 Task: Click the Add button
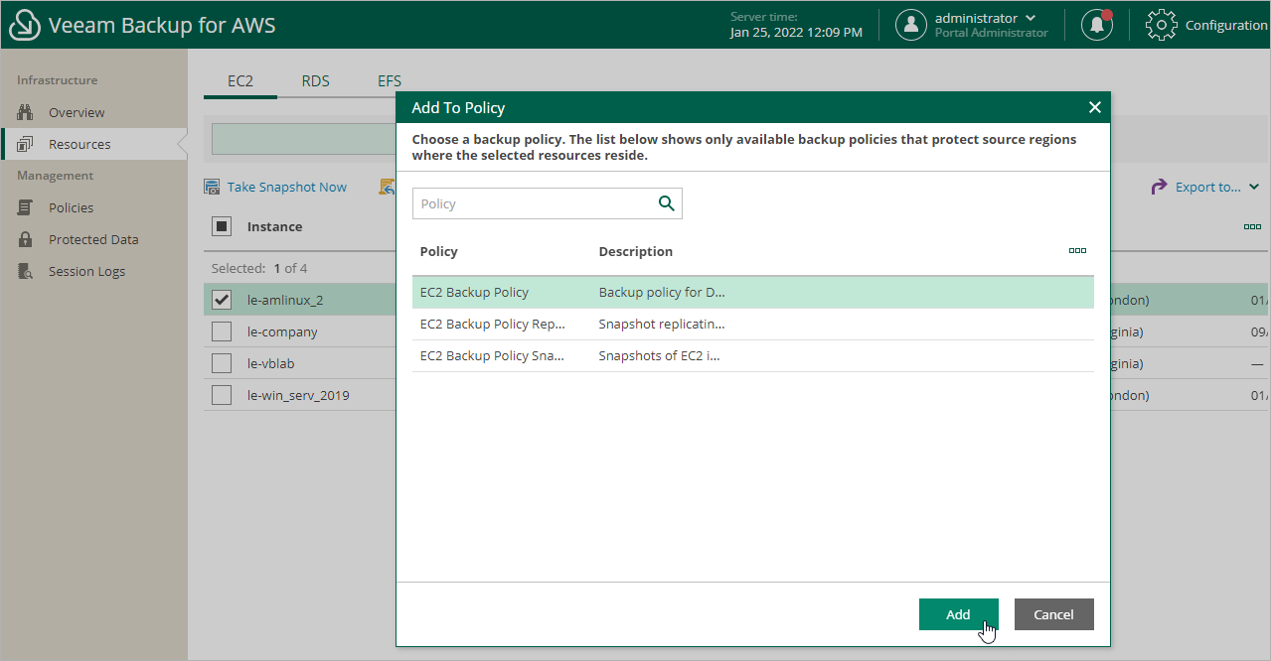tap(957, 614)
